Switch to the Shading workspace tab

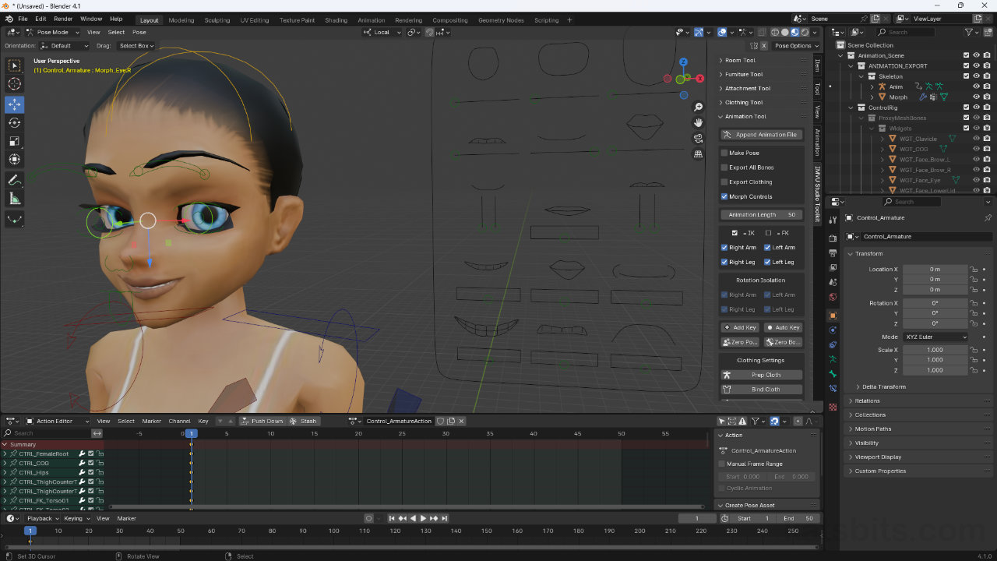(336, 20)
